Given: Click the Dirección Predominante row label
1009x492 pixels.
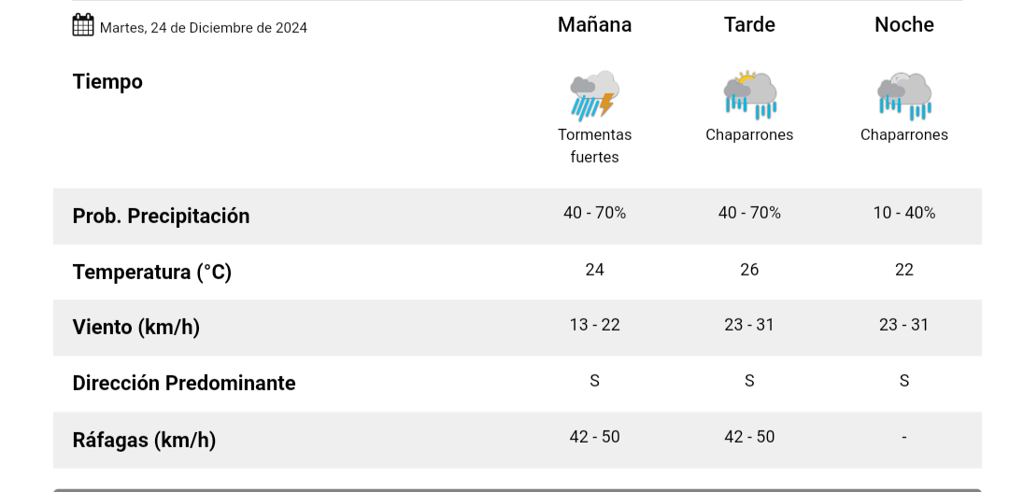Looking at the screenshot, I should click(183, 384).
